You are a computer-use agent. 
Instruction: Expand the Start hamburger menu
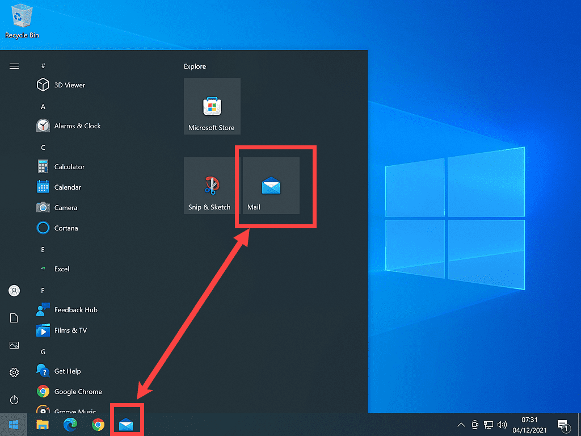(14, 66)
